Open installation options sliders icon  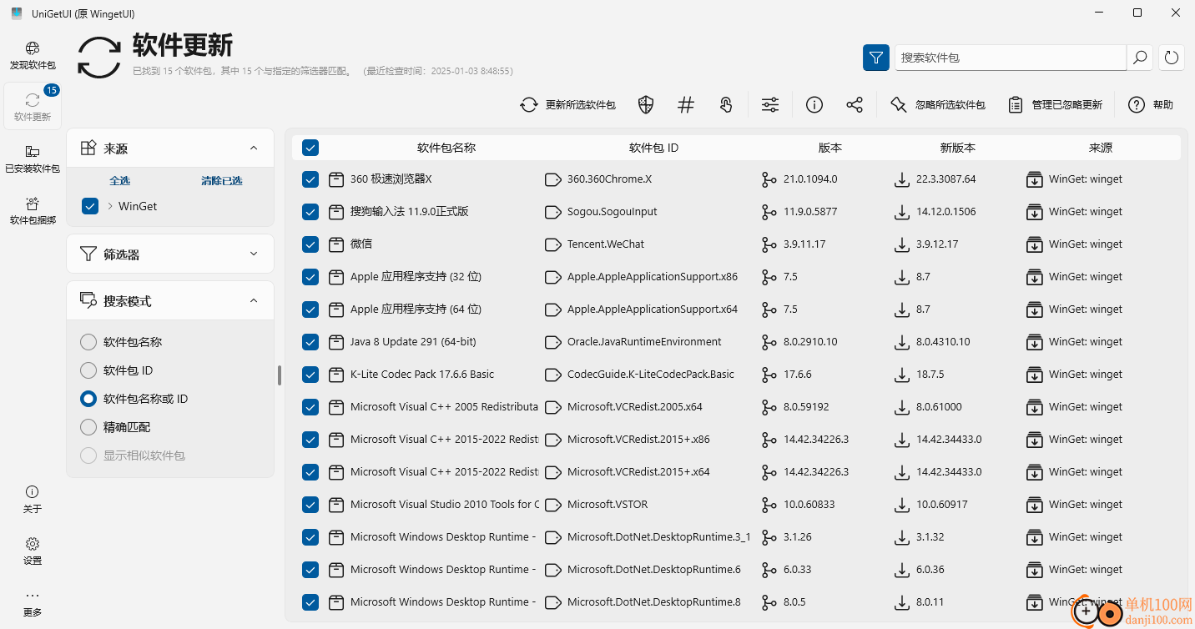tap(770, 104)
